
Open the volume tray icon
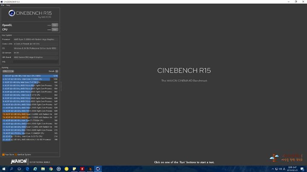pos(281,169)
